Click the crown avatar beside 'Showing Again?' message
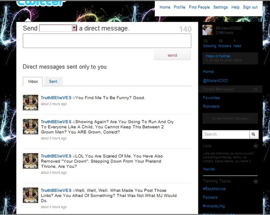 point(31,127)
